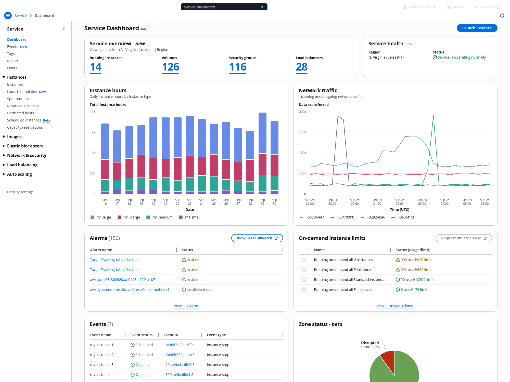510x382 pixels.
Task: Open the hamburger navigation menu icon
Action: [x=8, y=16]
